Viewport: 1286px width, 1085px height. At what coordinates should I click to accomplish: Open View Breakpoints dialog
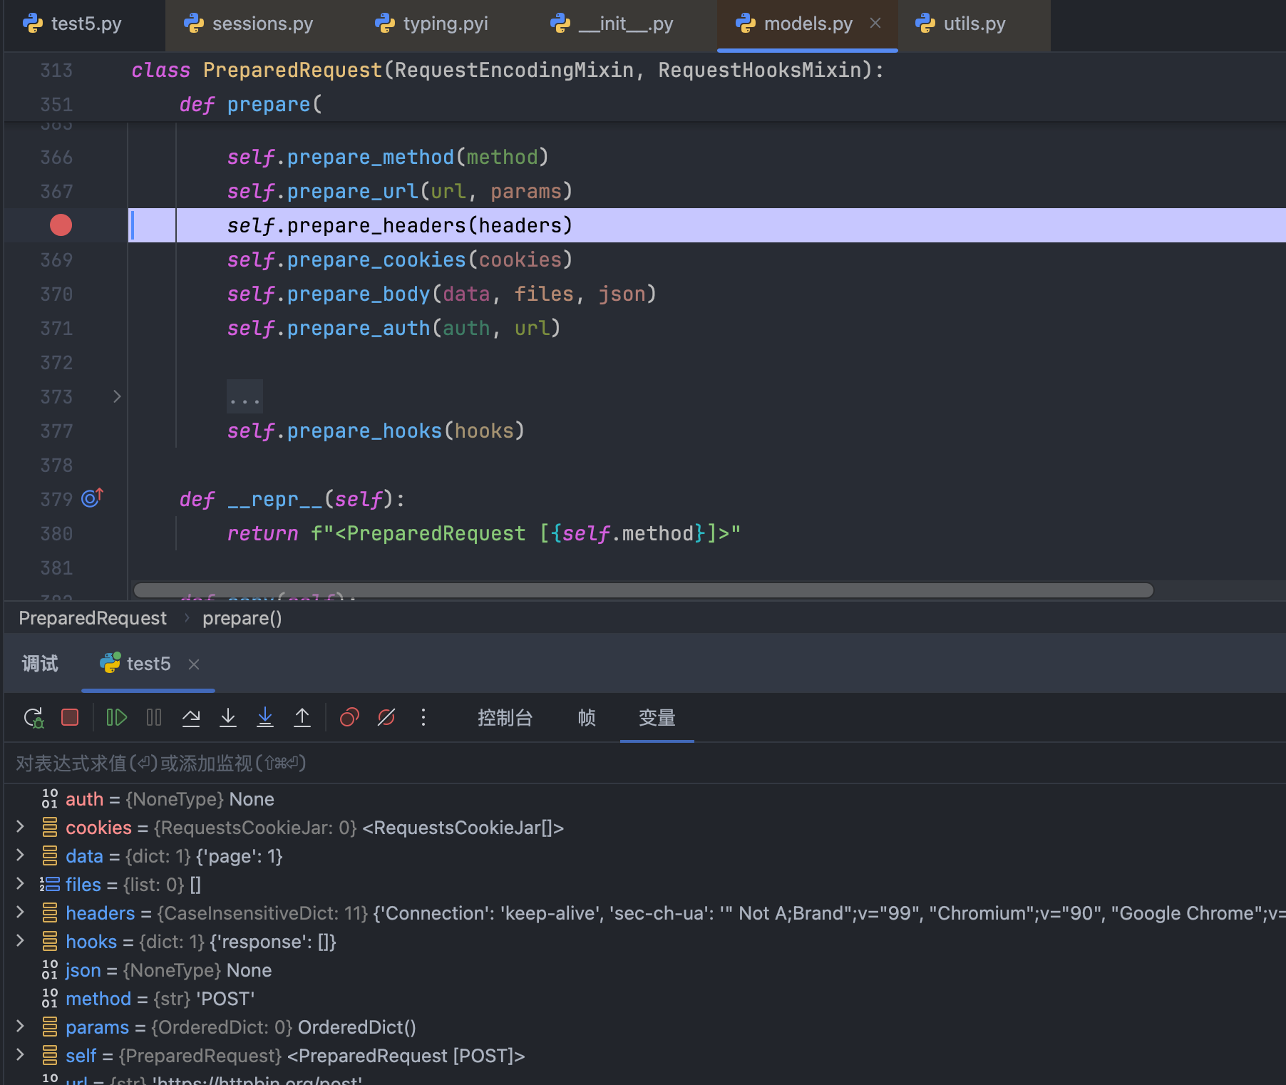[x=349, y=717]
